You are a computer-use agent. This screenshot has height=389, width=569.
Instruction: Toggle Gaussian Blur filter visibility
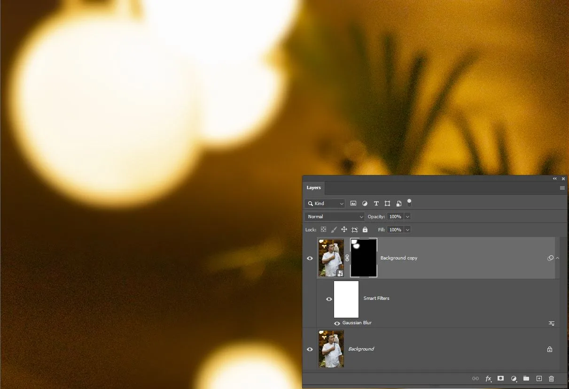click(x=337, y=323)
